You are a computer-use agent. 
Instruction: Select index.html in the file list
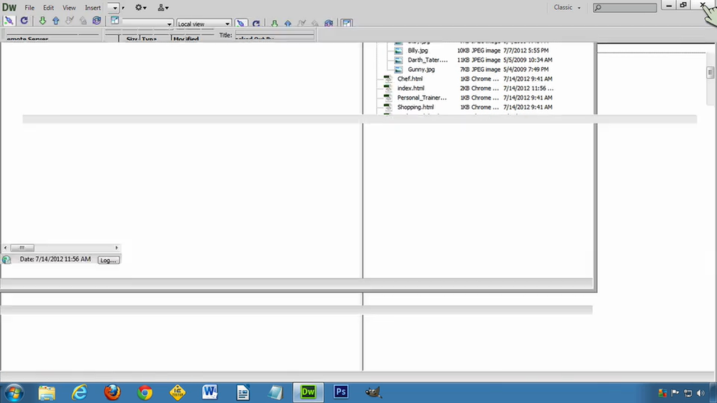pos(411,88)
